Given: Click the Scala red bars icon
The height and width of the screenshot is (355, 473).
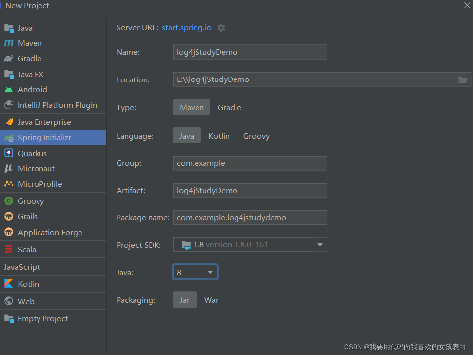Looking at the screenshot, I should click(x=9, y=249).
